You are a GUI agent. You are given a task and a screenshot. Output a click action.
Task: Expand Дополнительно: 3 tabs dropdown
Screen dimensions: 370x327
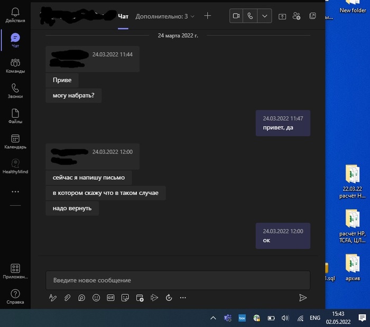coord(165,16)
